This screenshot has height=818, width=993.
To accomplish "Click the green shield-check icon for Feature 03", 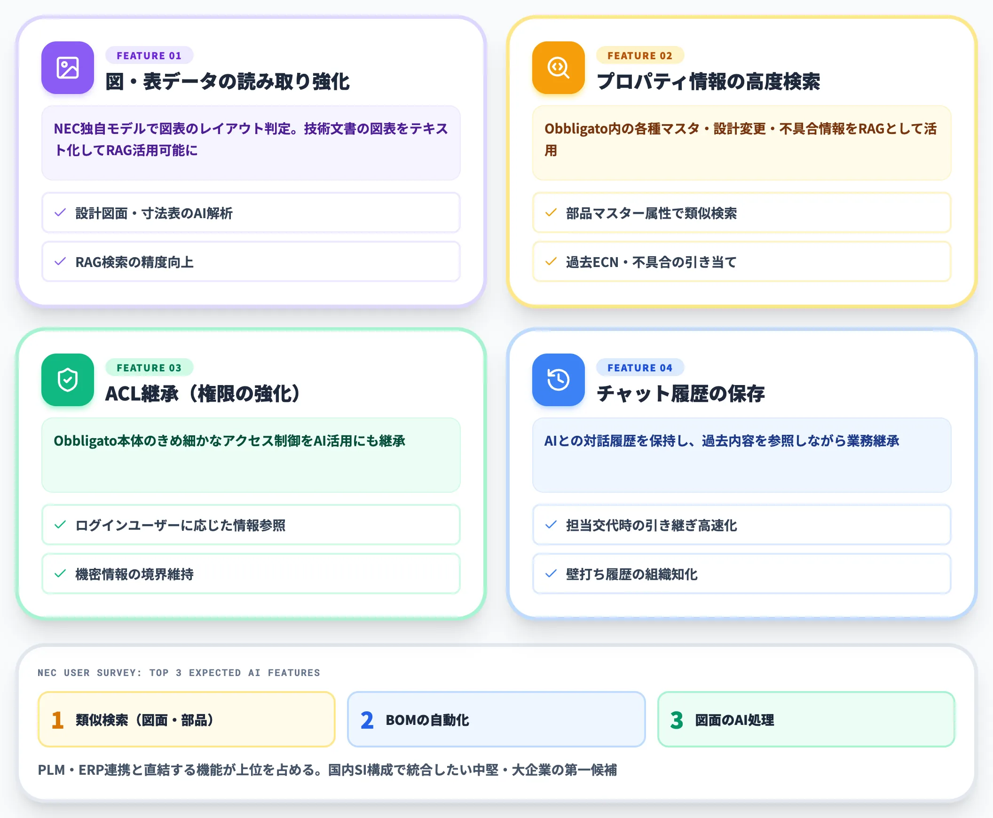I will (67, 380).
